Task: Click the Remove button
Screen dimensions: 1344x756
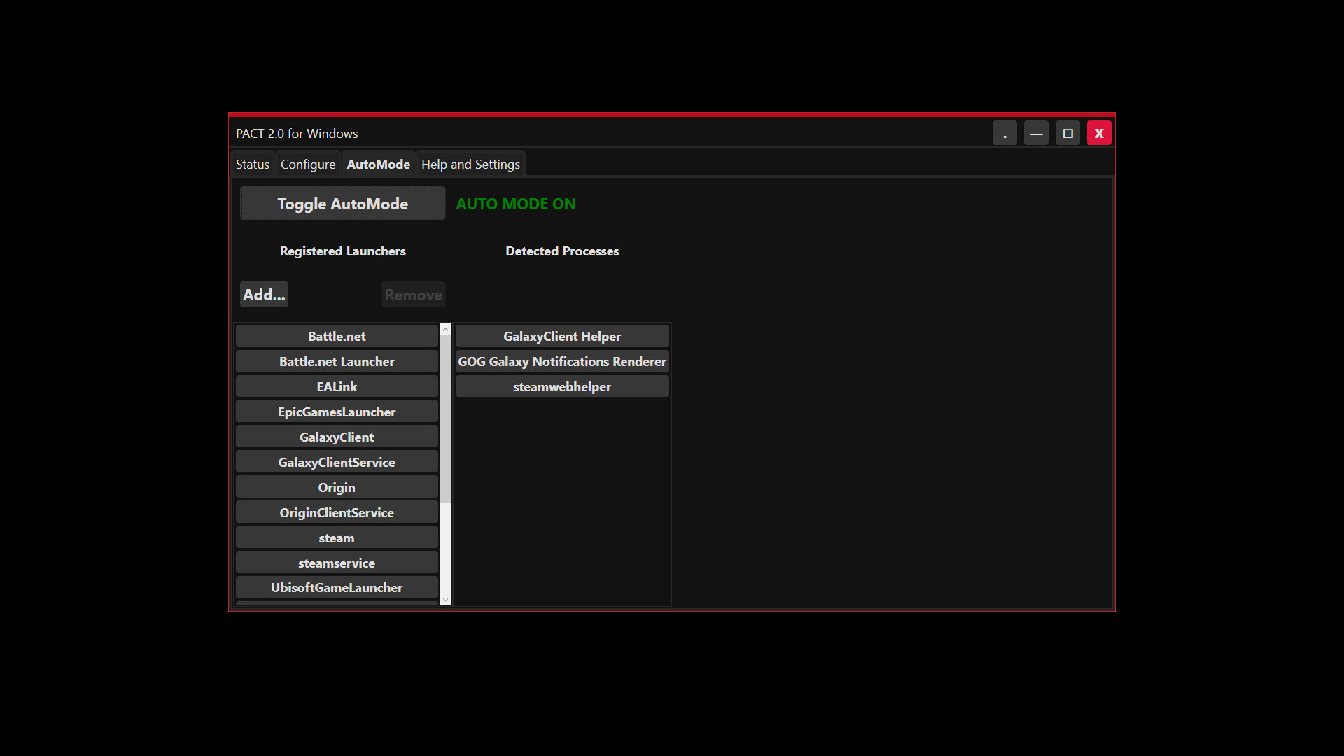Action: click(413, 294)
